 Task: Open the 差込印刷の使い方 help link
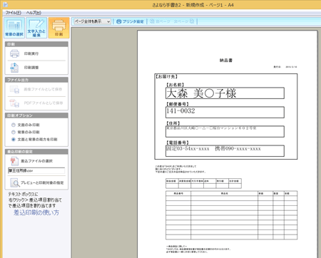[36, 212]
